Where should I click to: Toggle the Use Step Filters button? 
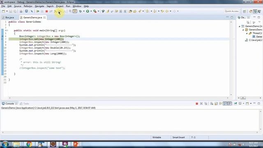pos(75,11)
